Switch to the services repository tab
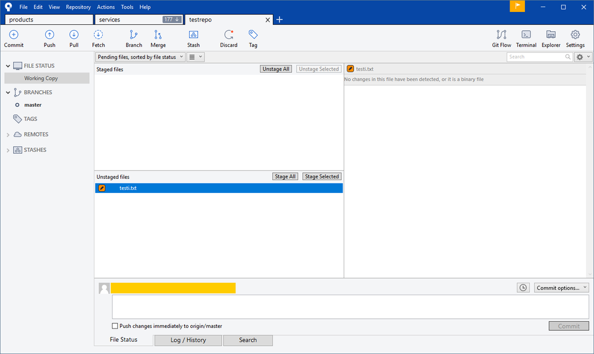The width and height of the screenshot is (594, 354). tap(139, 20)
